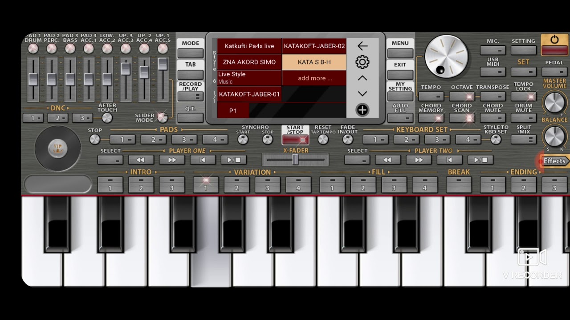Toggle Chord Scan
570x320 pixels.
pos(462,118)
